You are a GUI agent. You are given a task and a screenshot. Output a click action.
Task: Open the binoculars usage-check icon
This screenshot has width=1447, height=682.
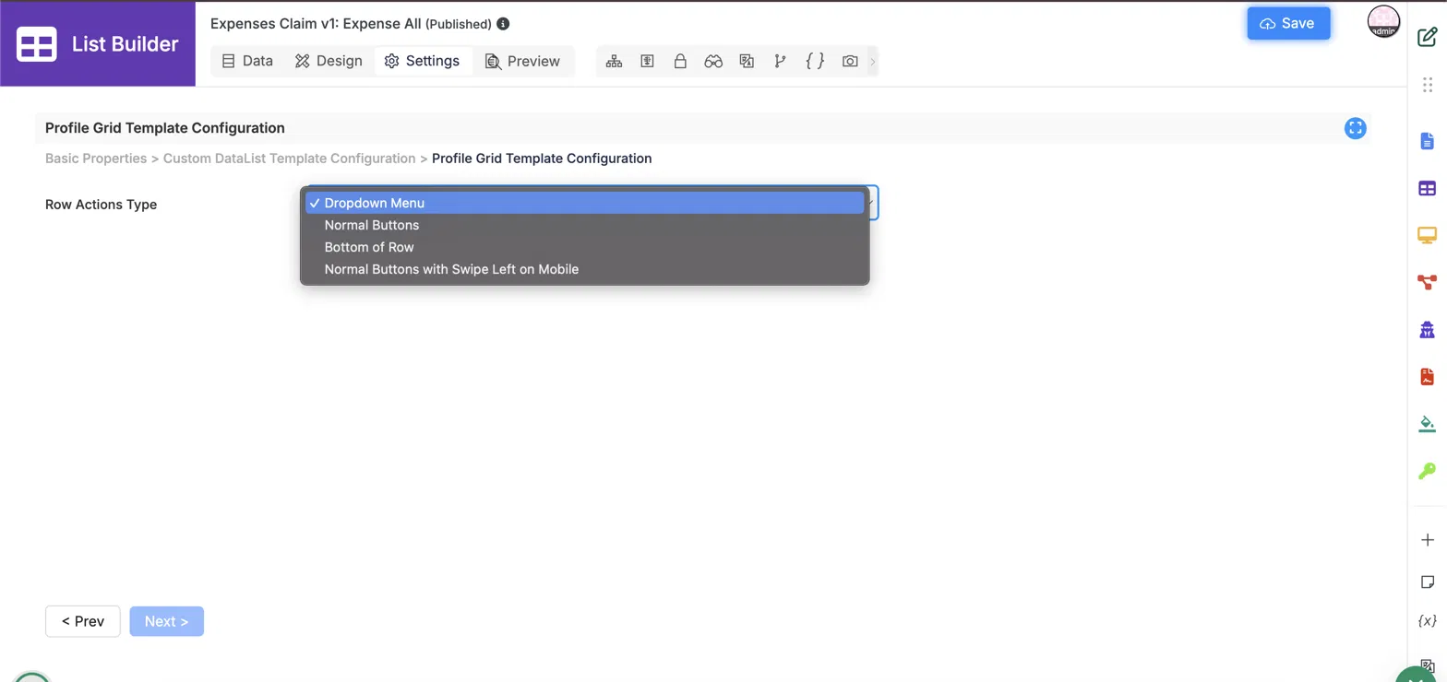[x=713, y=62]
